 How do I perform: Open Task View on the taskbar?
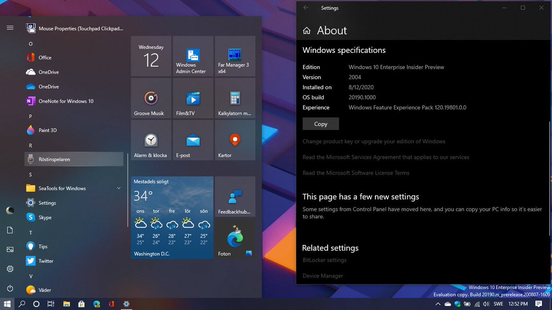pyautogui.click(x=51, y=304)
